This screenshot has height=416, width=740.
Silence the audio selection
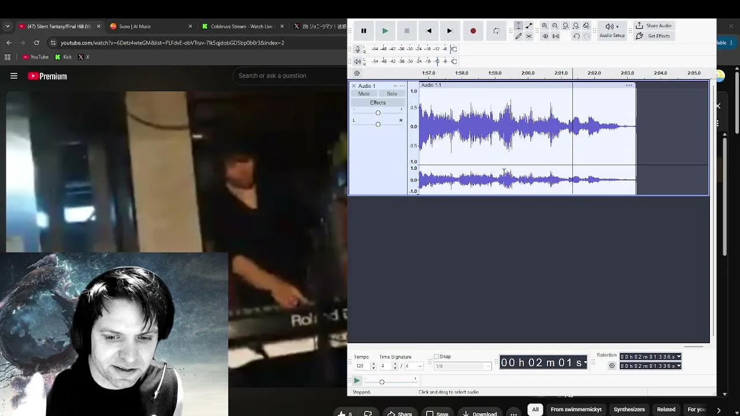pyautogui.click(x=556, y=36)
